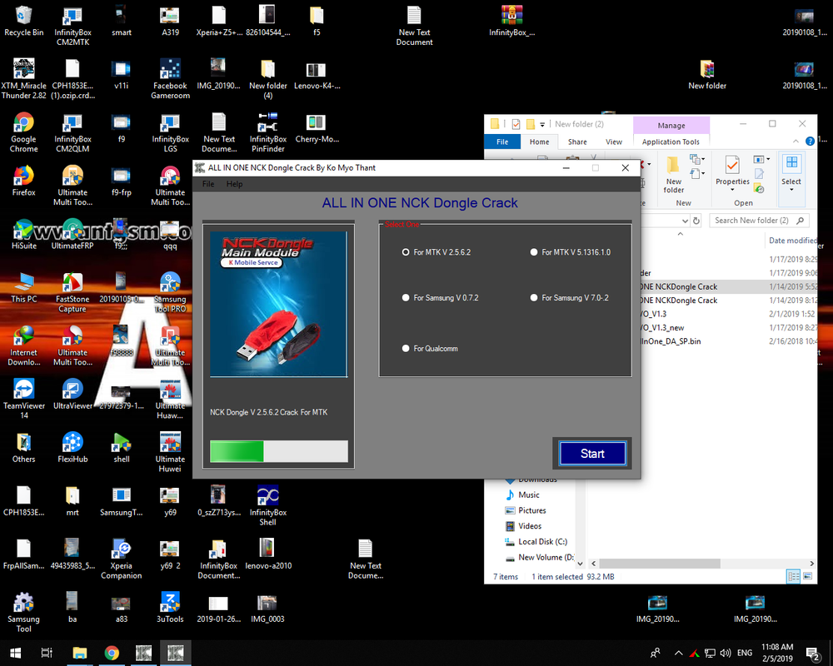Open Quick Access Toolbar customize dropdown
833x666 pixels.
[x=542, y=124]
